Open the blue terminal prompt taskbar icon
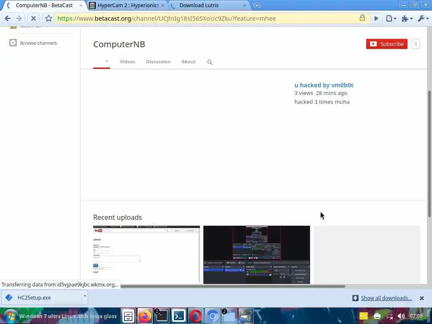Viewport: 432px width, 324px height. pyautogui.click(x=178, y=316)
